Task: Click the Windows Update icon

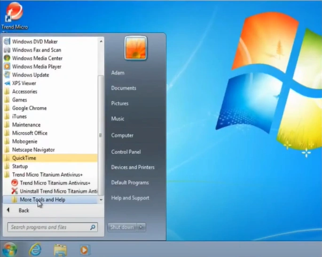Action: 7,75
